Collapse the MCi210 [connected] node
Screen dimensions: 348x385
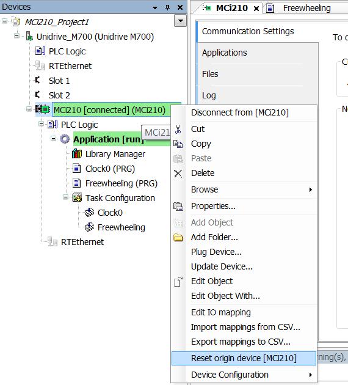(29, 109)
